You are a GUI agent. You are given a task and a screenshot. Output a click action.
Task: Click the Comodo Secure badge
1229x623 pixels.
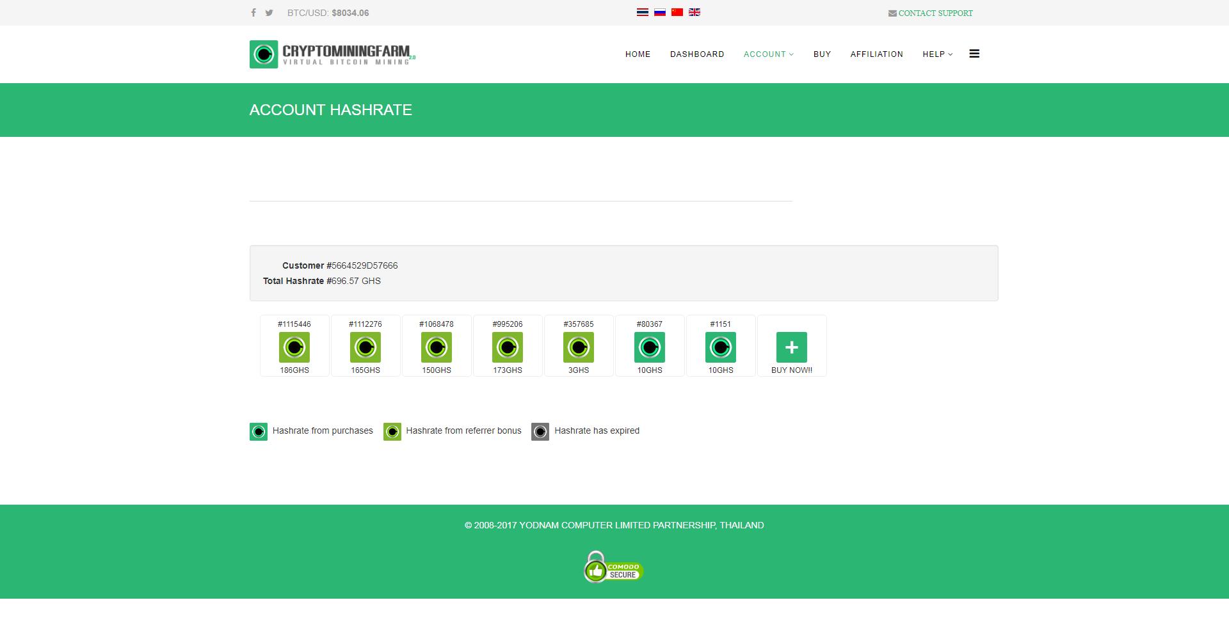point(613,567)
